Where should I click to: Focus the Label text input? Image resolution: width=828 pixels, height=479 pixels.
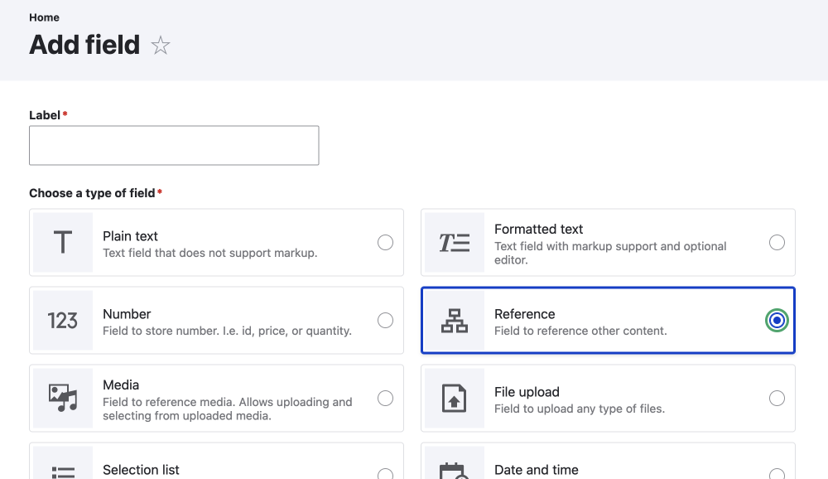[x=174, y=145]
